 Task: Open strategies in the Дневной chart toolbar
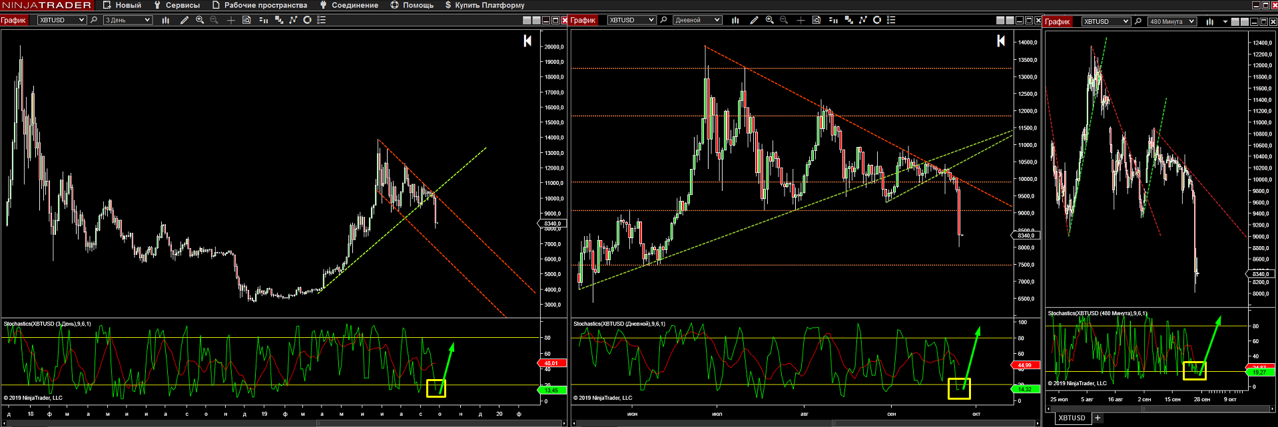(863, 20)
